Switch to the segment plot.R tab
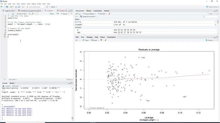Image resolution: width=220 pixels, height=123 pixels. [x=10, y=11]
